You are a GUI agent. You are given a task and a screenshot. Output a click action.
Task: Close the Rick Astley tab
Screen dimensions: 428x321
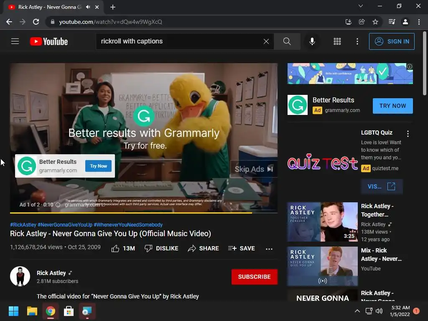[97, 7]
